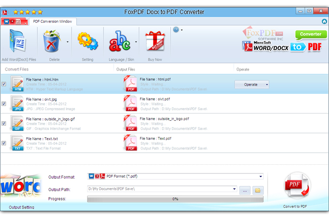Click the PDF icon for Text.pdf
This screenshot has height=216, width=329.
131,143
